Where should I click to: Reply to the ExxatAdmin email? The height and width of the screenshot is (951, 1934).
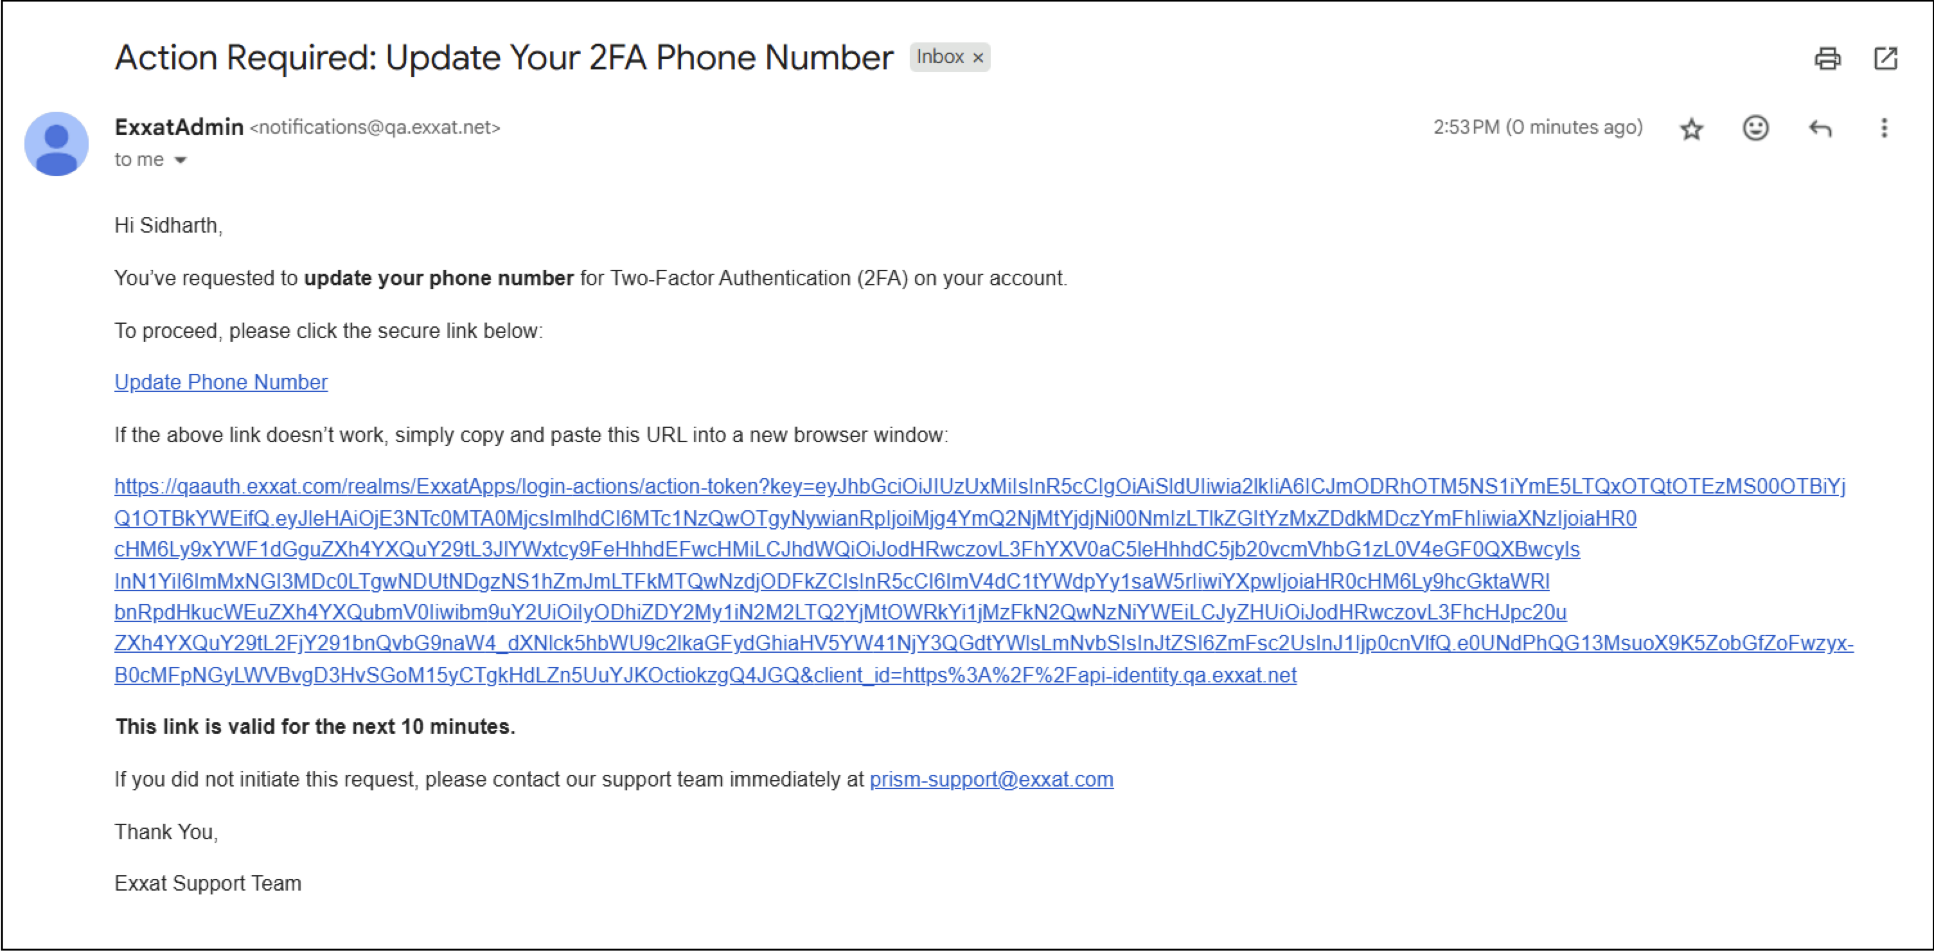point(1820,129)
